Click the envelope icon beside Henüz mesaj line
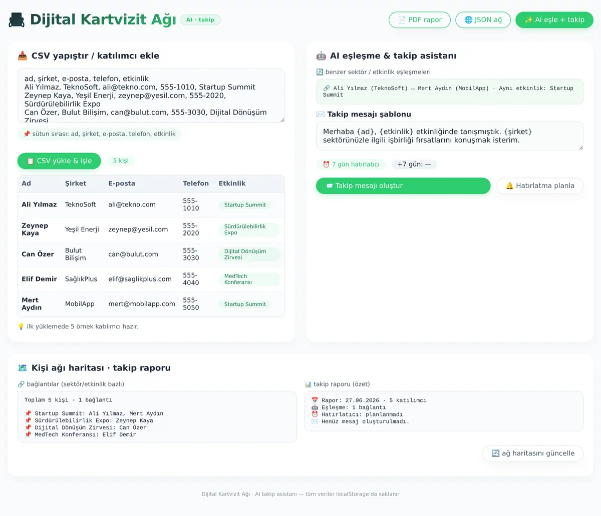Viewport: 601px width, 516px height. click(315, 421)
